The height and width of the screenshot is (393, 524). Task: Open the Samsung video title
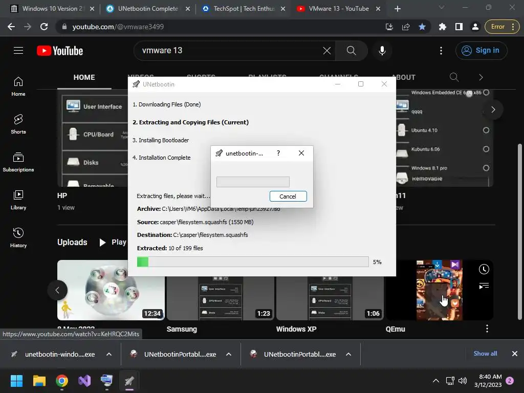coord(182,329)
